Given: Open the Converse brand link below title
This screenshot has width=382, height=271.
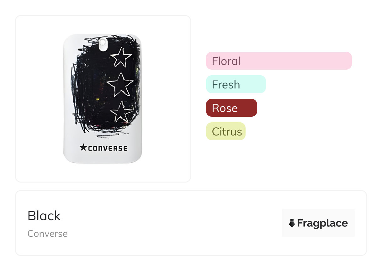Looking at the screenshot, I should [48, 234].
